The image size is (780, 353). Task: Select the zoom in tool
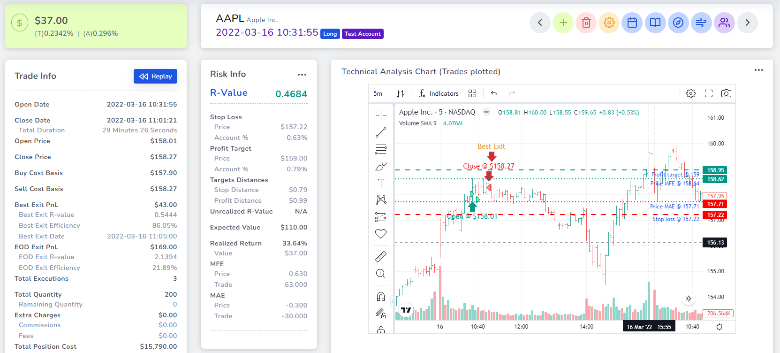click(x=381, y=273)
